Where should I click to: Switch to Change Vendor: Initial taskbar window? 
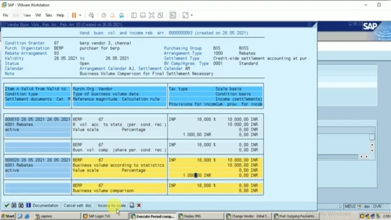[248, 216]
